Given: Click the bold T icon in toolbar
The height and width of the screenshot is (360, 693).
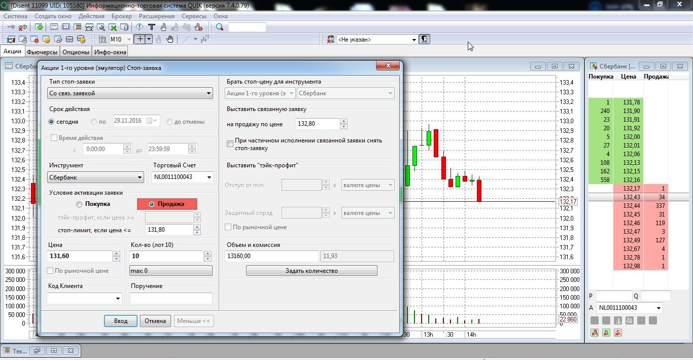Looking at the screenshot, I should pos(151,27).
